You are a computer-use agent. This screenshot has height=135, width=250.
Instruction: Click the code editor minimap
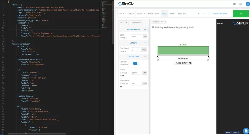click(x=107, y=15)
